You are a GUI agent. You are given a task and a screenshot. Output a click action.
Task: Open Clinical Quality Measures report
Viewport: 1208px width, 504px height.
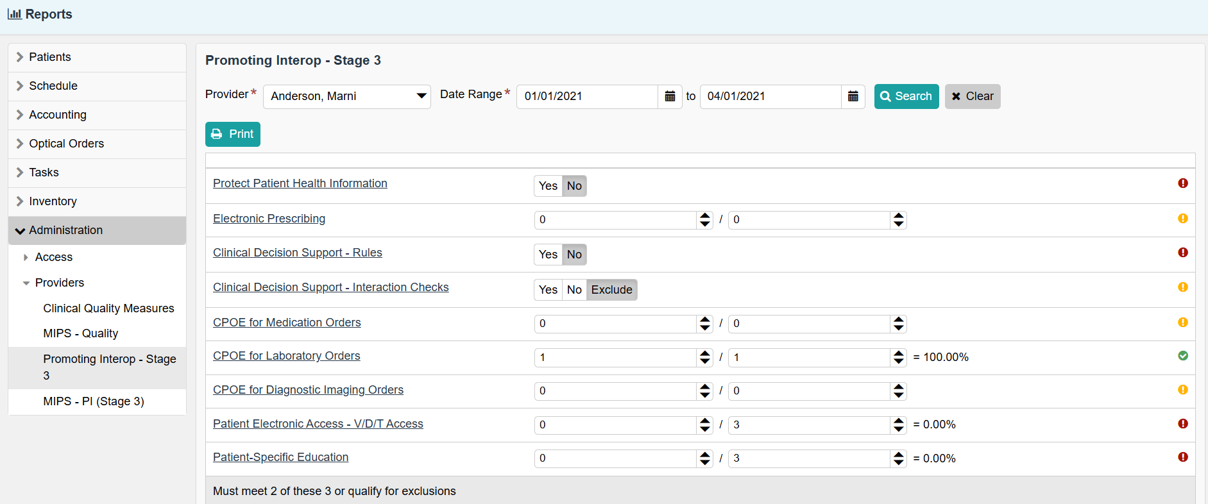click(108, 308)
